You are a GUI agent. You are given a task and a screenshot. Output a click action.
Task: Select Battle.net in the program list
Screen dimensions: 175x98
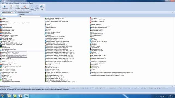click(3, 46)
